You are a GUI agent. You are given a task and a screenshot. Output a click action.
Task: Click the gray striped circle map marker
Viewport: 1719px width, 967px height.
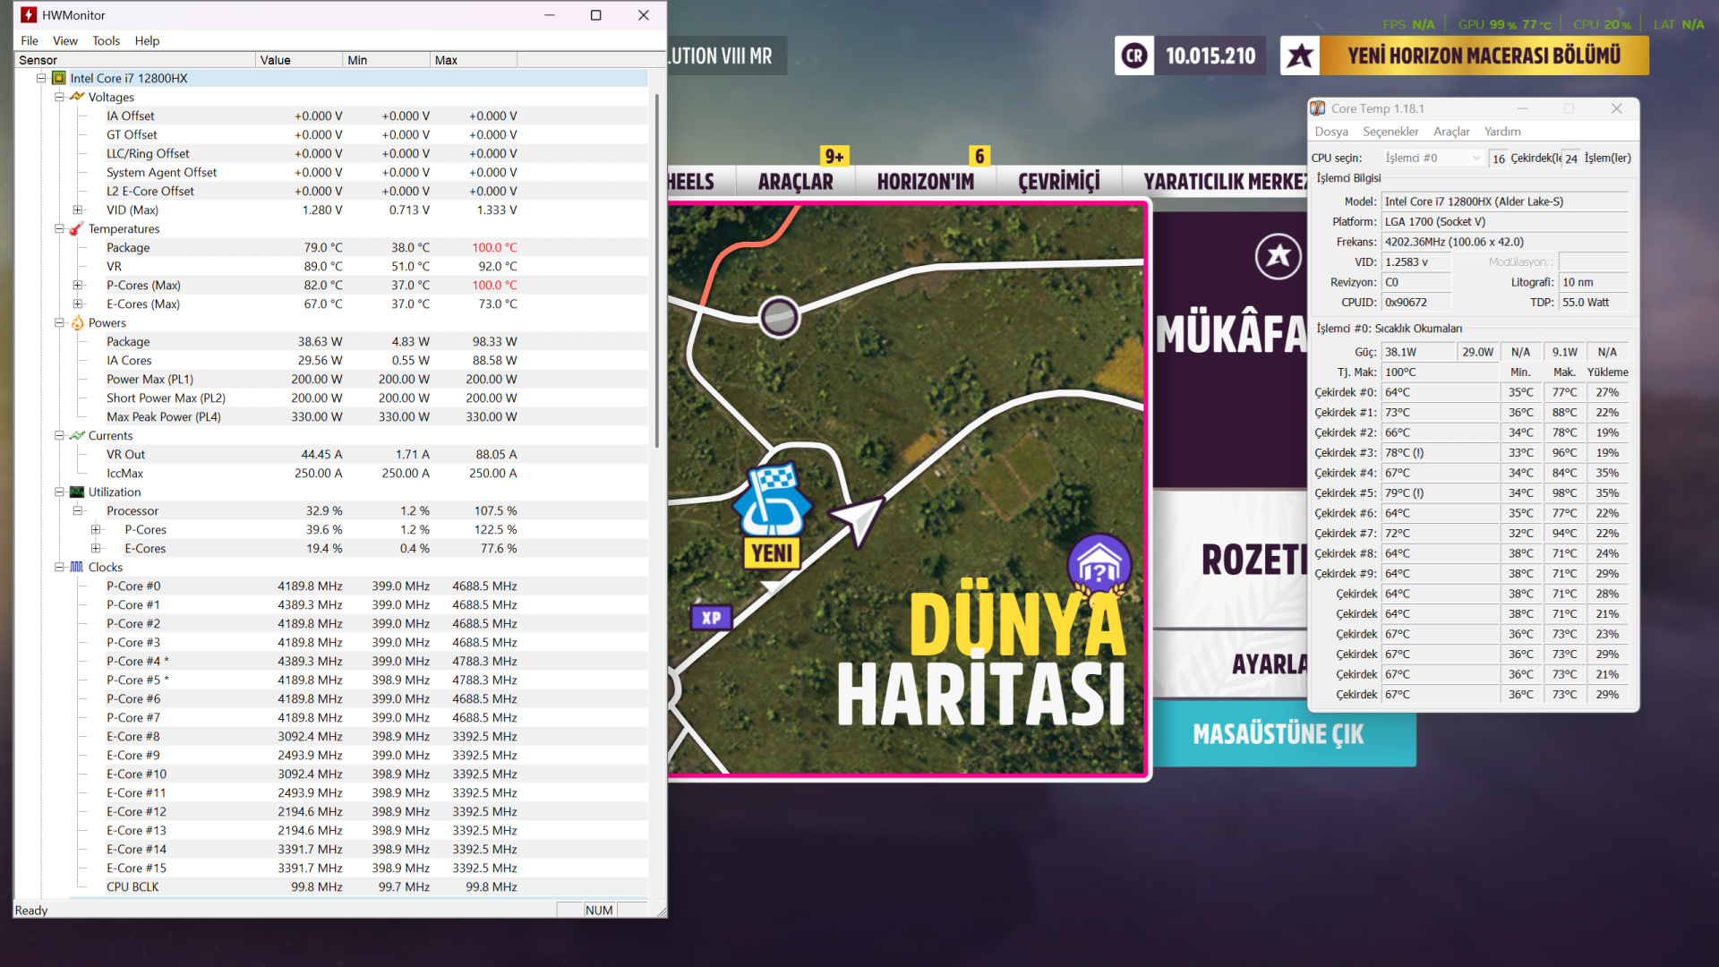pos(779,316)
